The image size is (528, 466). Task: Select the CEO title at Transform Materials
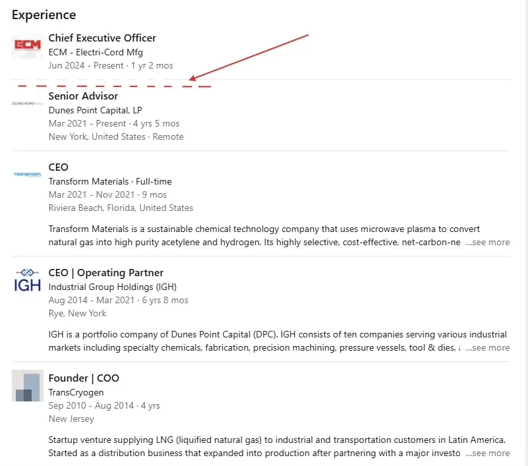click(59, 167)
